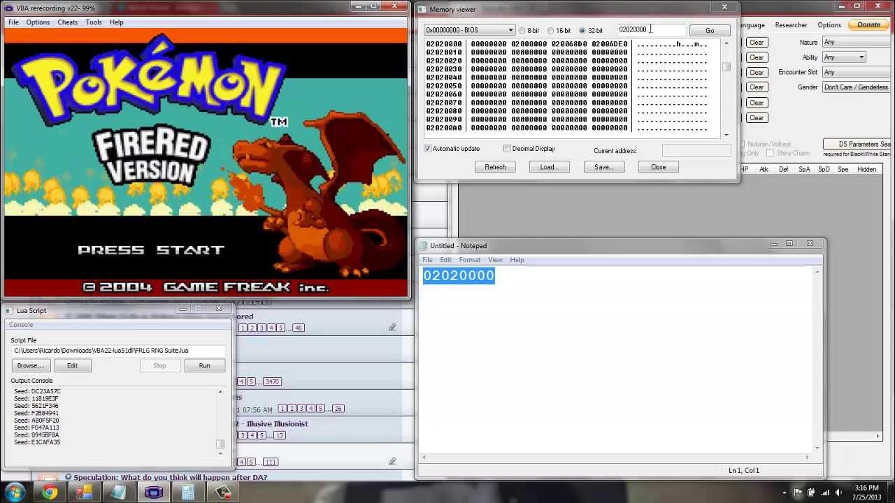Click Go in Memory viewer
895x503 pixels.
click(x=710, y=31)
